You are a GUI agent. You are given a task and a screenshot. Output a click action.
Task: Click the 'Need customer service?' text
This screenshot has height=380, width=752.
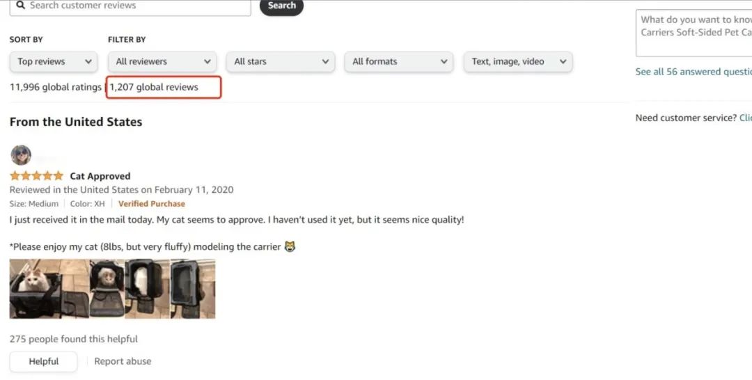687,118
